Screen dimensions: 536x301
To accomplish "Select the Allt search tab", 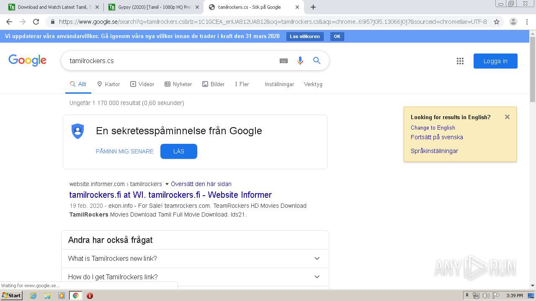I will click(78, 84).
